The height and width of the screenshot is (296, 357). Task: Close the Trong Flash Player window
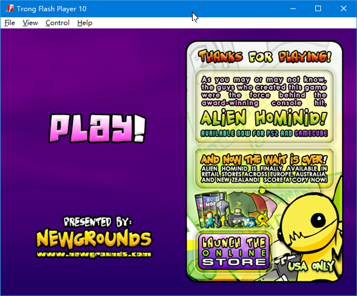[344, 9]
